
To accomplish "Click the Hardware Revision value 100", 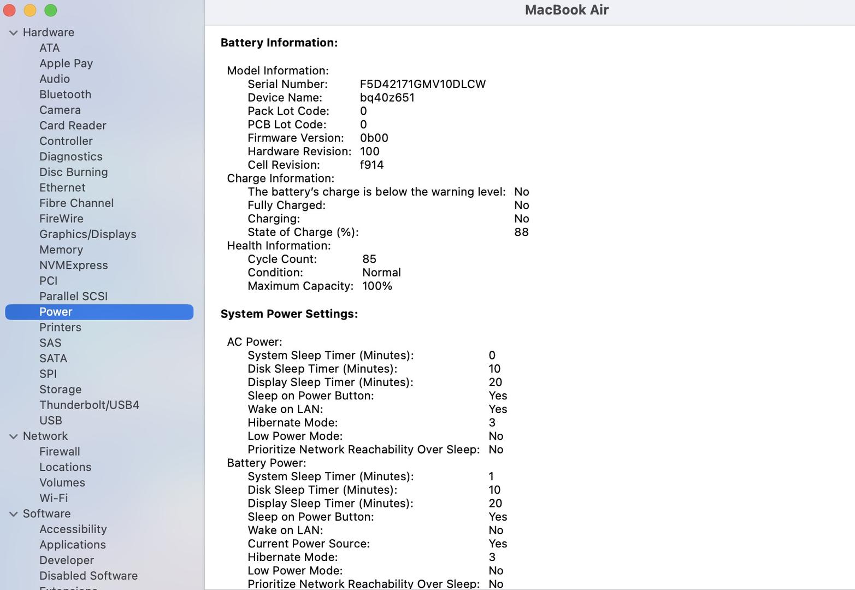I will pos(369,151).
